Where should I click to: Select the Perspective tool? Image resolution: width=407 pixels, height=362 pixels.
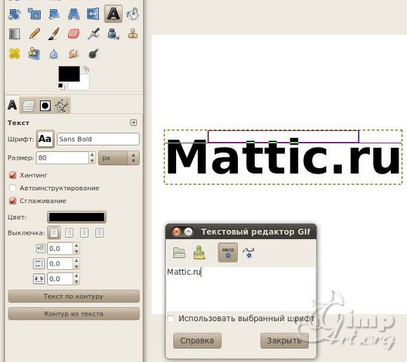[x=74, y=14]
